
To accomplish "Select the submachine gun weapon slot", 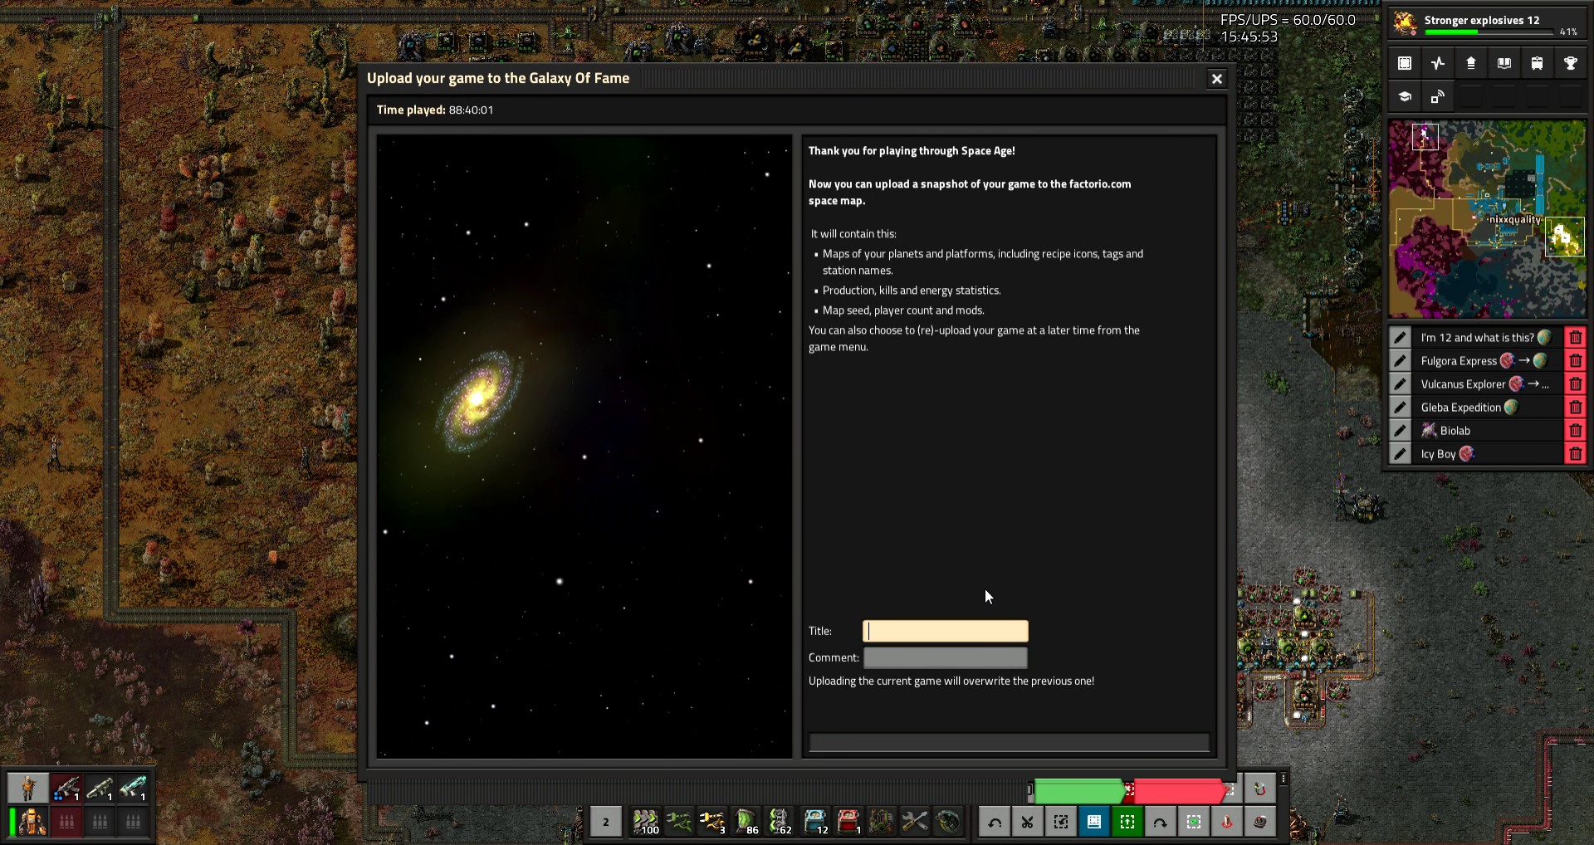I will pyautogui.click(x=66, y=788).
